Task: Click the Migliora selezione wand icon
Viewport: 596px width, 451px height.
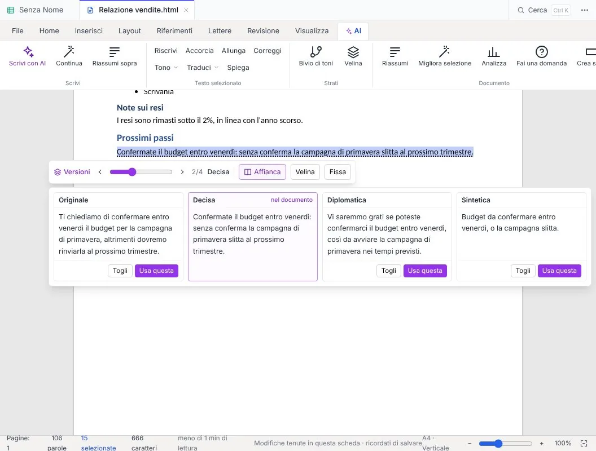Action: tap(444, 52)
